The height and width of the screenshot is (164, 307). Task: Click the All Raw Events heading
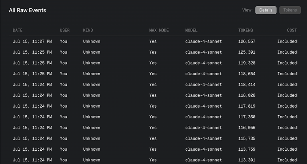coord(28,10)
